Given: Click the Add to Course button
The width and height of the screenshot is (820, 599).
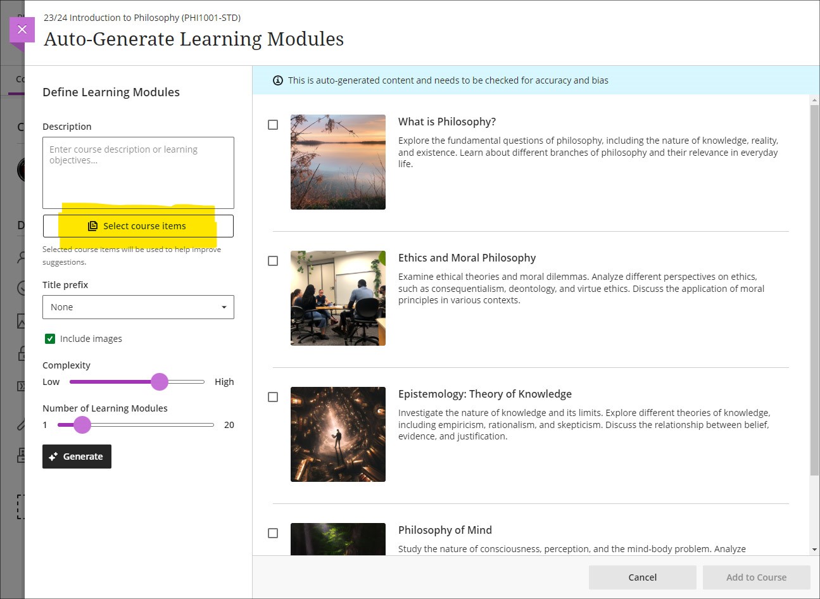Looking at the screenshot, I should (756, 577).
